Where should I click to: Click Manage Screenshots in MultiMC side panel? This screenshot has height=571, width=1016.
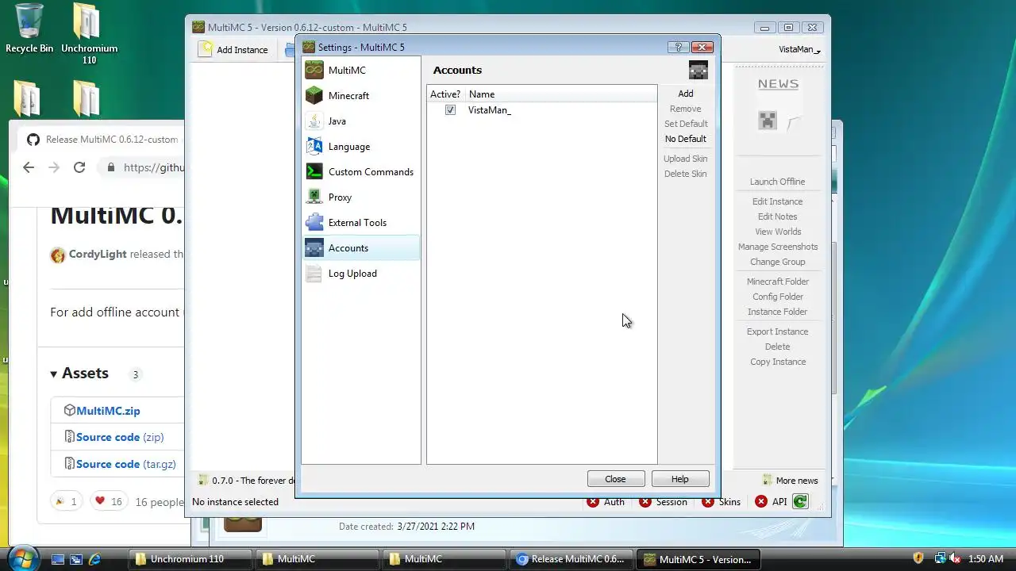[x=778, y=247]
